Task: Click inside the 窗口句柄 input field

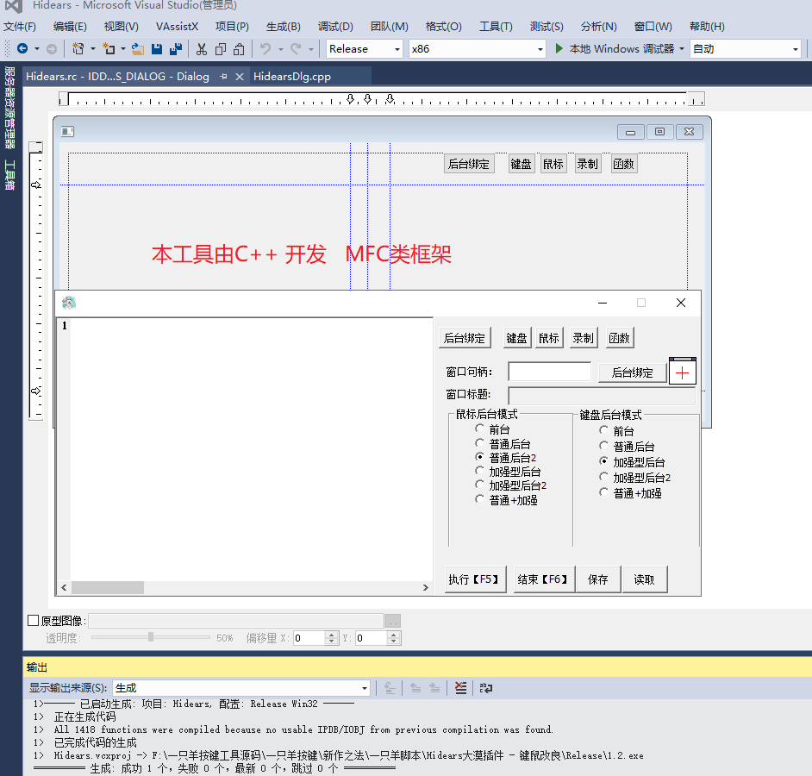Action: click(550, 371)
